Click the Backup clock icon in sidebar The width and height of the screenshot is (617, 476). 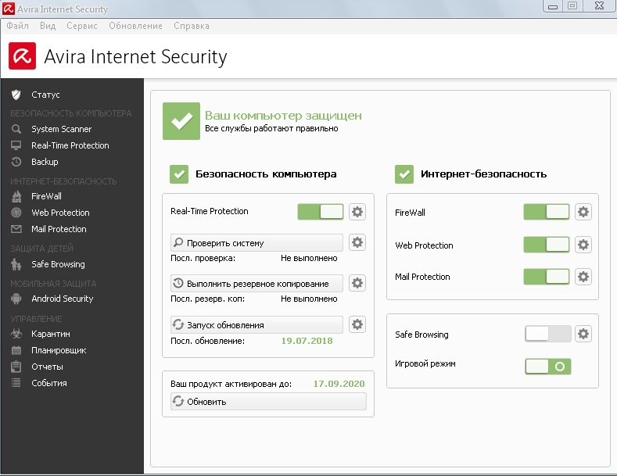(16, 162)
